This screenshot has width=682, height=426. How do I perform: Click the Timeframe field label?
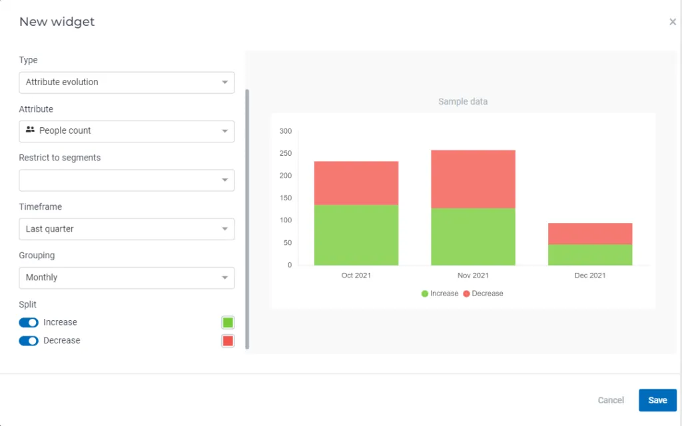point(41,207)
